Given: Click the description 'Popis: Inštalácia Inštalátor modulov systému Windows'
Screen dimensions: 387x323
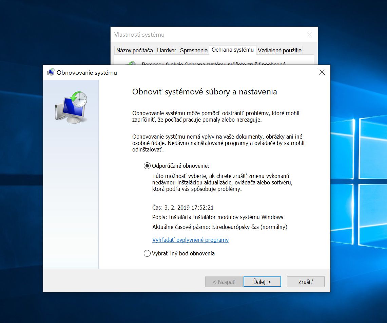Looking at the screenshot, I should click(218, 217).
